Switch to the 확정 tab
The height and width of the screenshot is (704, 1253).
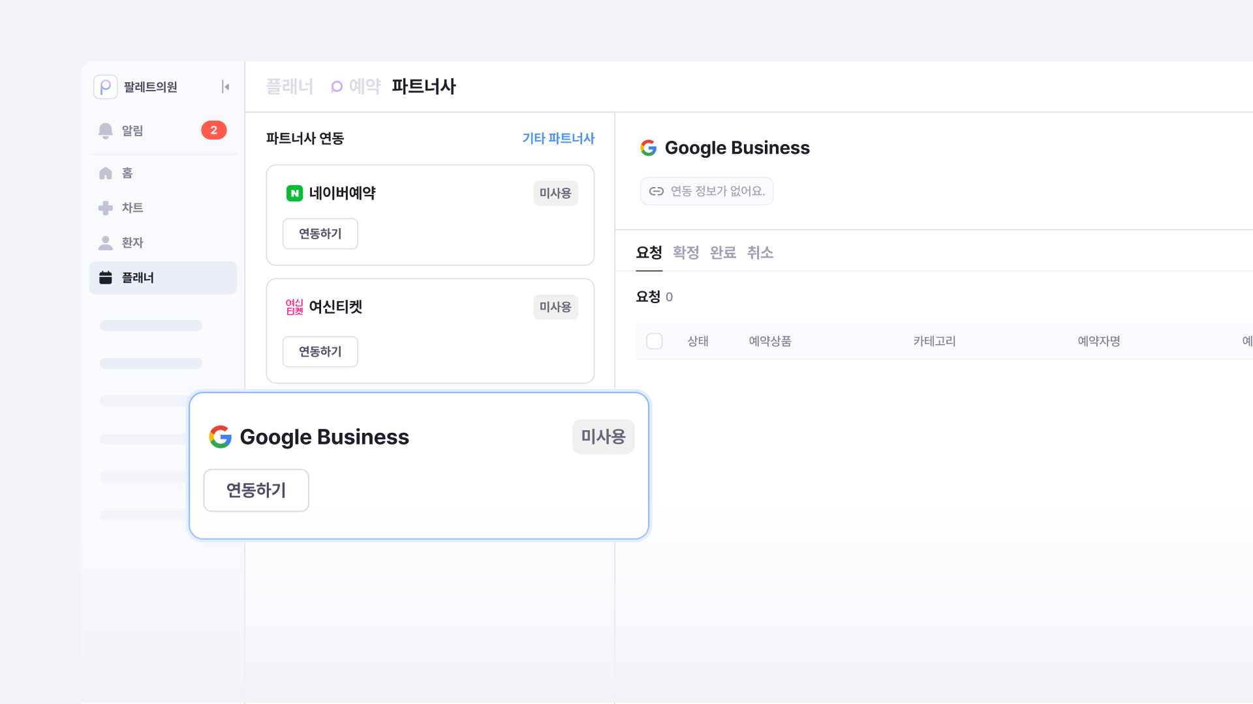[686, 253]
